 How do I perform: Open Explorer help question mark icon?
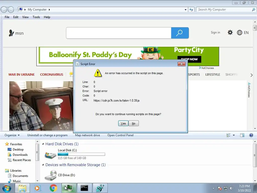tap(251, 135)
